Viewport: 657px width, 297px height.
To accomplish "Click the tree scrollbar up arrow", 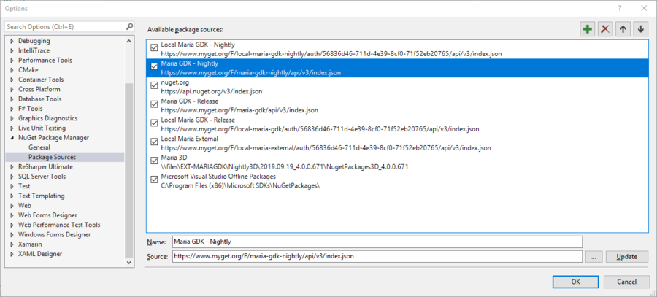I will pyautogui.click(x=129, y=41).
